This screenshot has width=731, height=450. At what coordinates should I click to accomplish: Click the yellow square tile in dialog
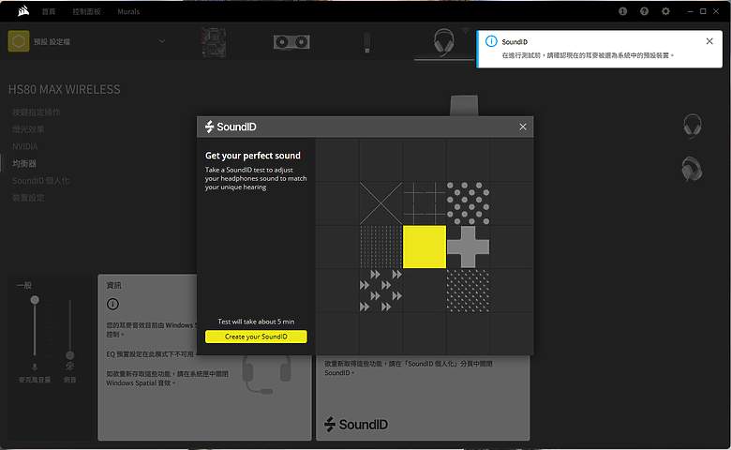(425, 247)
